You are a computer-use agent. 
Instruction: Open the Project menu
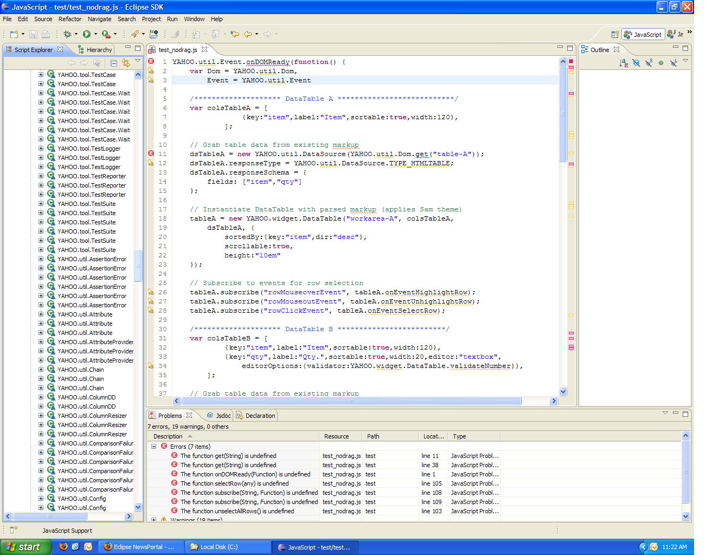(x=151, y=19)
